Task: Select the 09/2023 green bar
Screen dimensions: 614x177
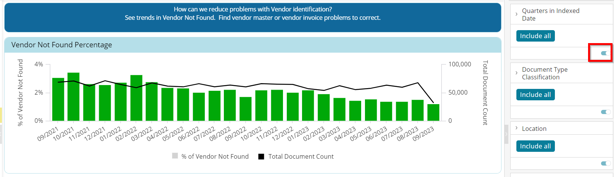Action: pos(433,113)
